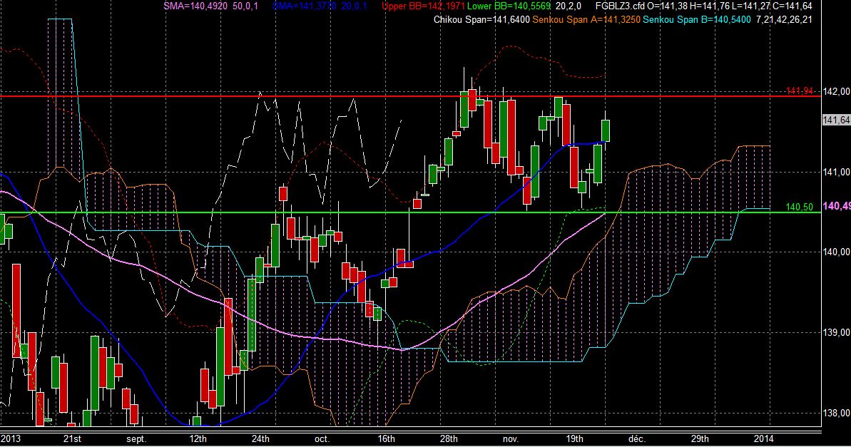This screenshot has width=851, height=447.
Task: Click the 141,00 price axis label
Action: click(837, 172)
